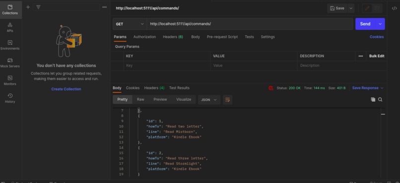The image size is (400, 183).
Task: Click the "id": 1 line
Action: (155, 121)
